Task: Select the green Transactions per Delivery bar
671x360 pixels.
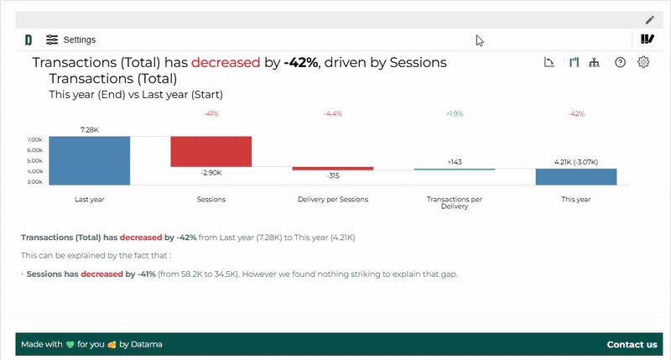Action: (x=455, y=170)
